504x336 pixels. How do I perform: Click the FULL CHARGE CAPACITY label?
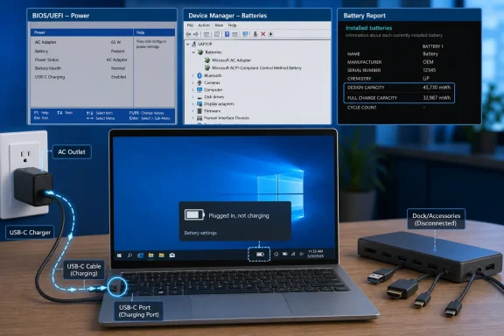click(x=372, y=98)
